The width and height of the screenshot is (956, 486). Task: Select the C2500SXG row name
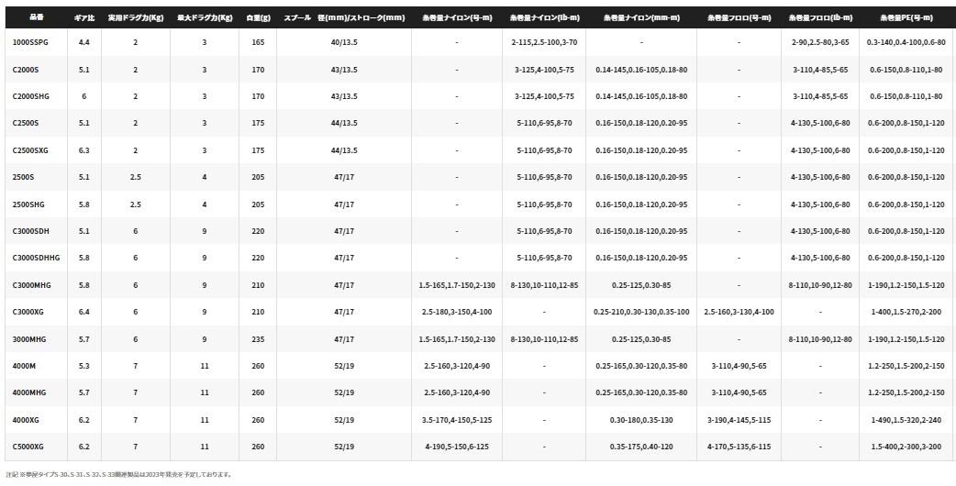[x=31, y=150]
